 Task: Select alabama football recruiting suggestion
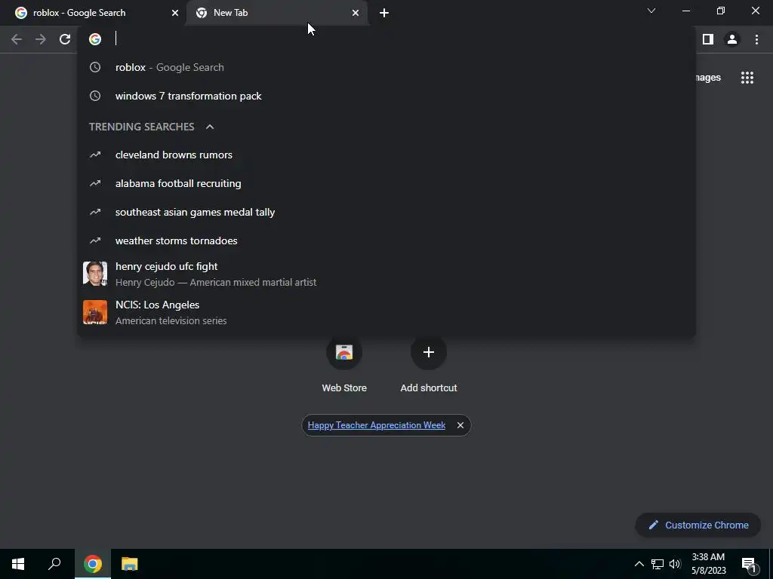point(386,183)
